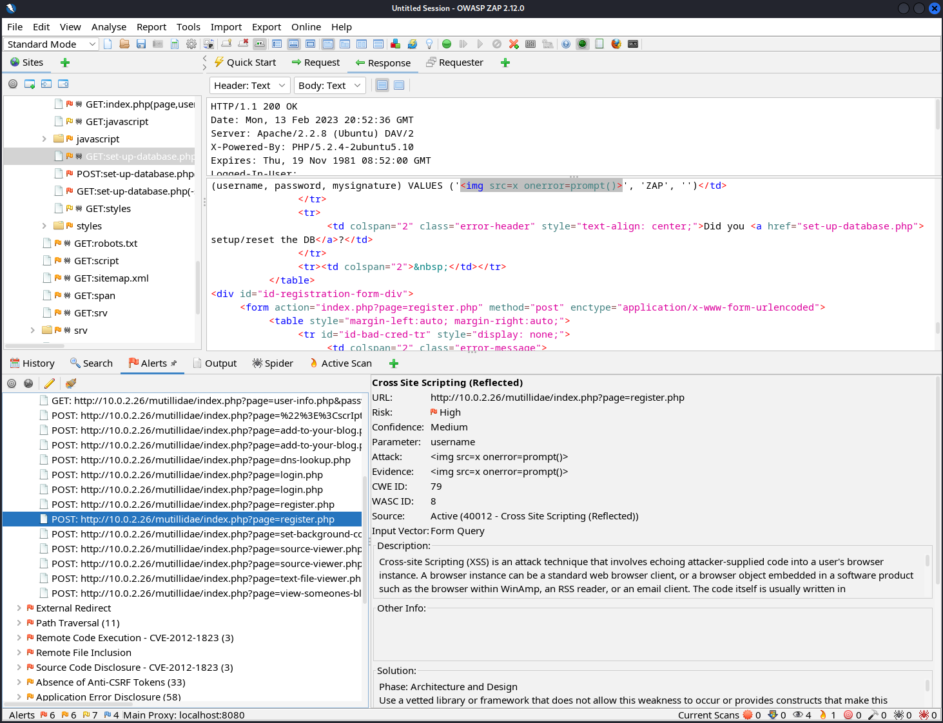Toggle the Sites tree scope target icon

[x=13, y=84]
